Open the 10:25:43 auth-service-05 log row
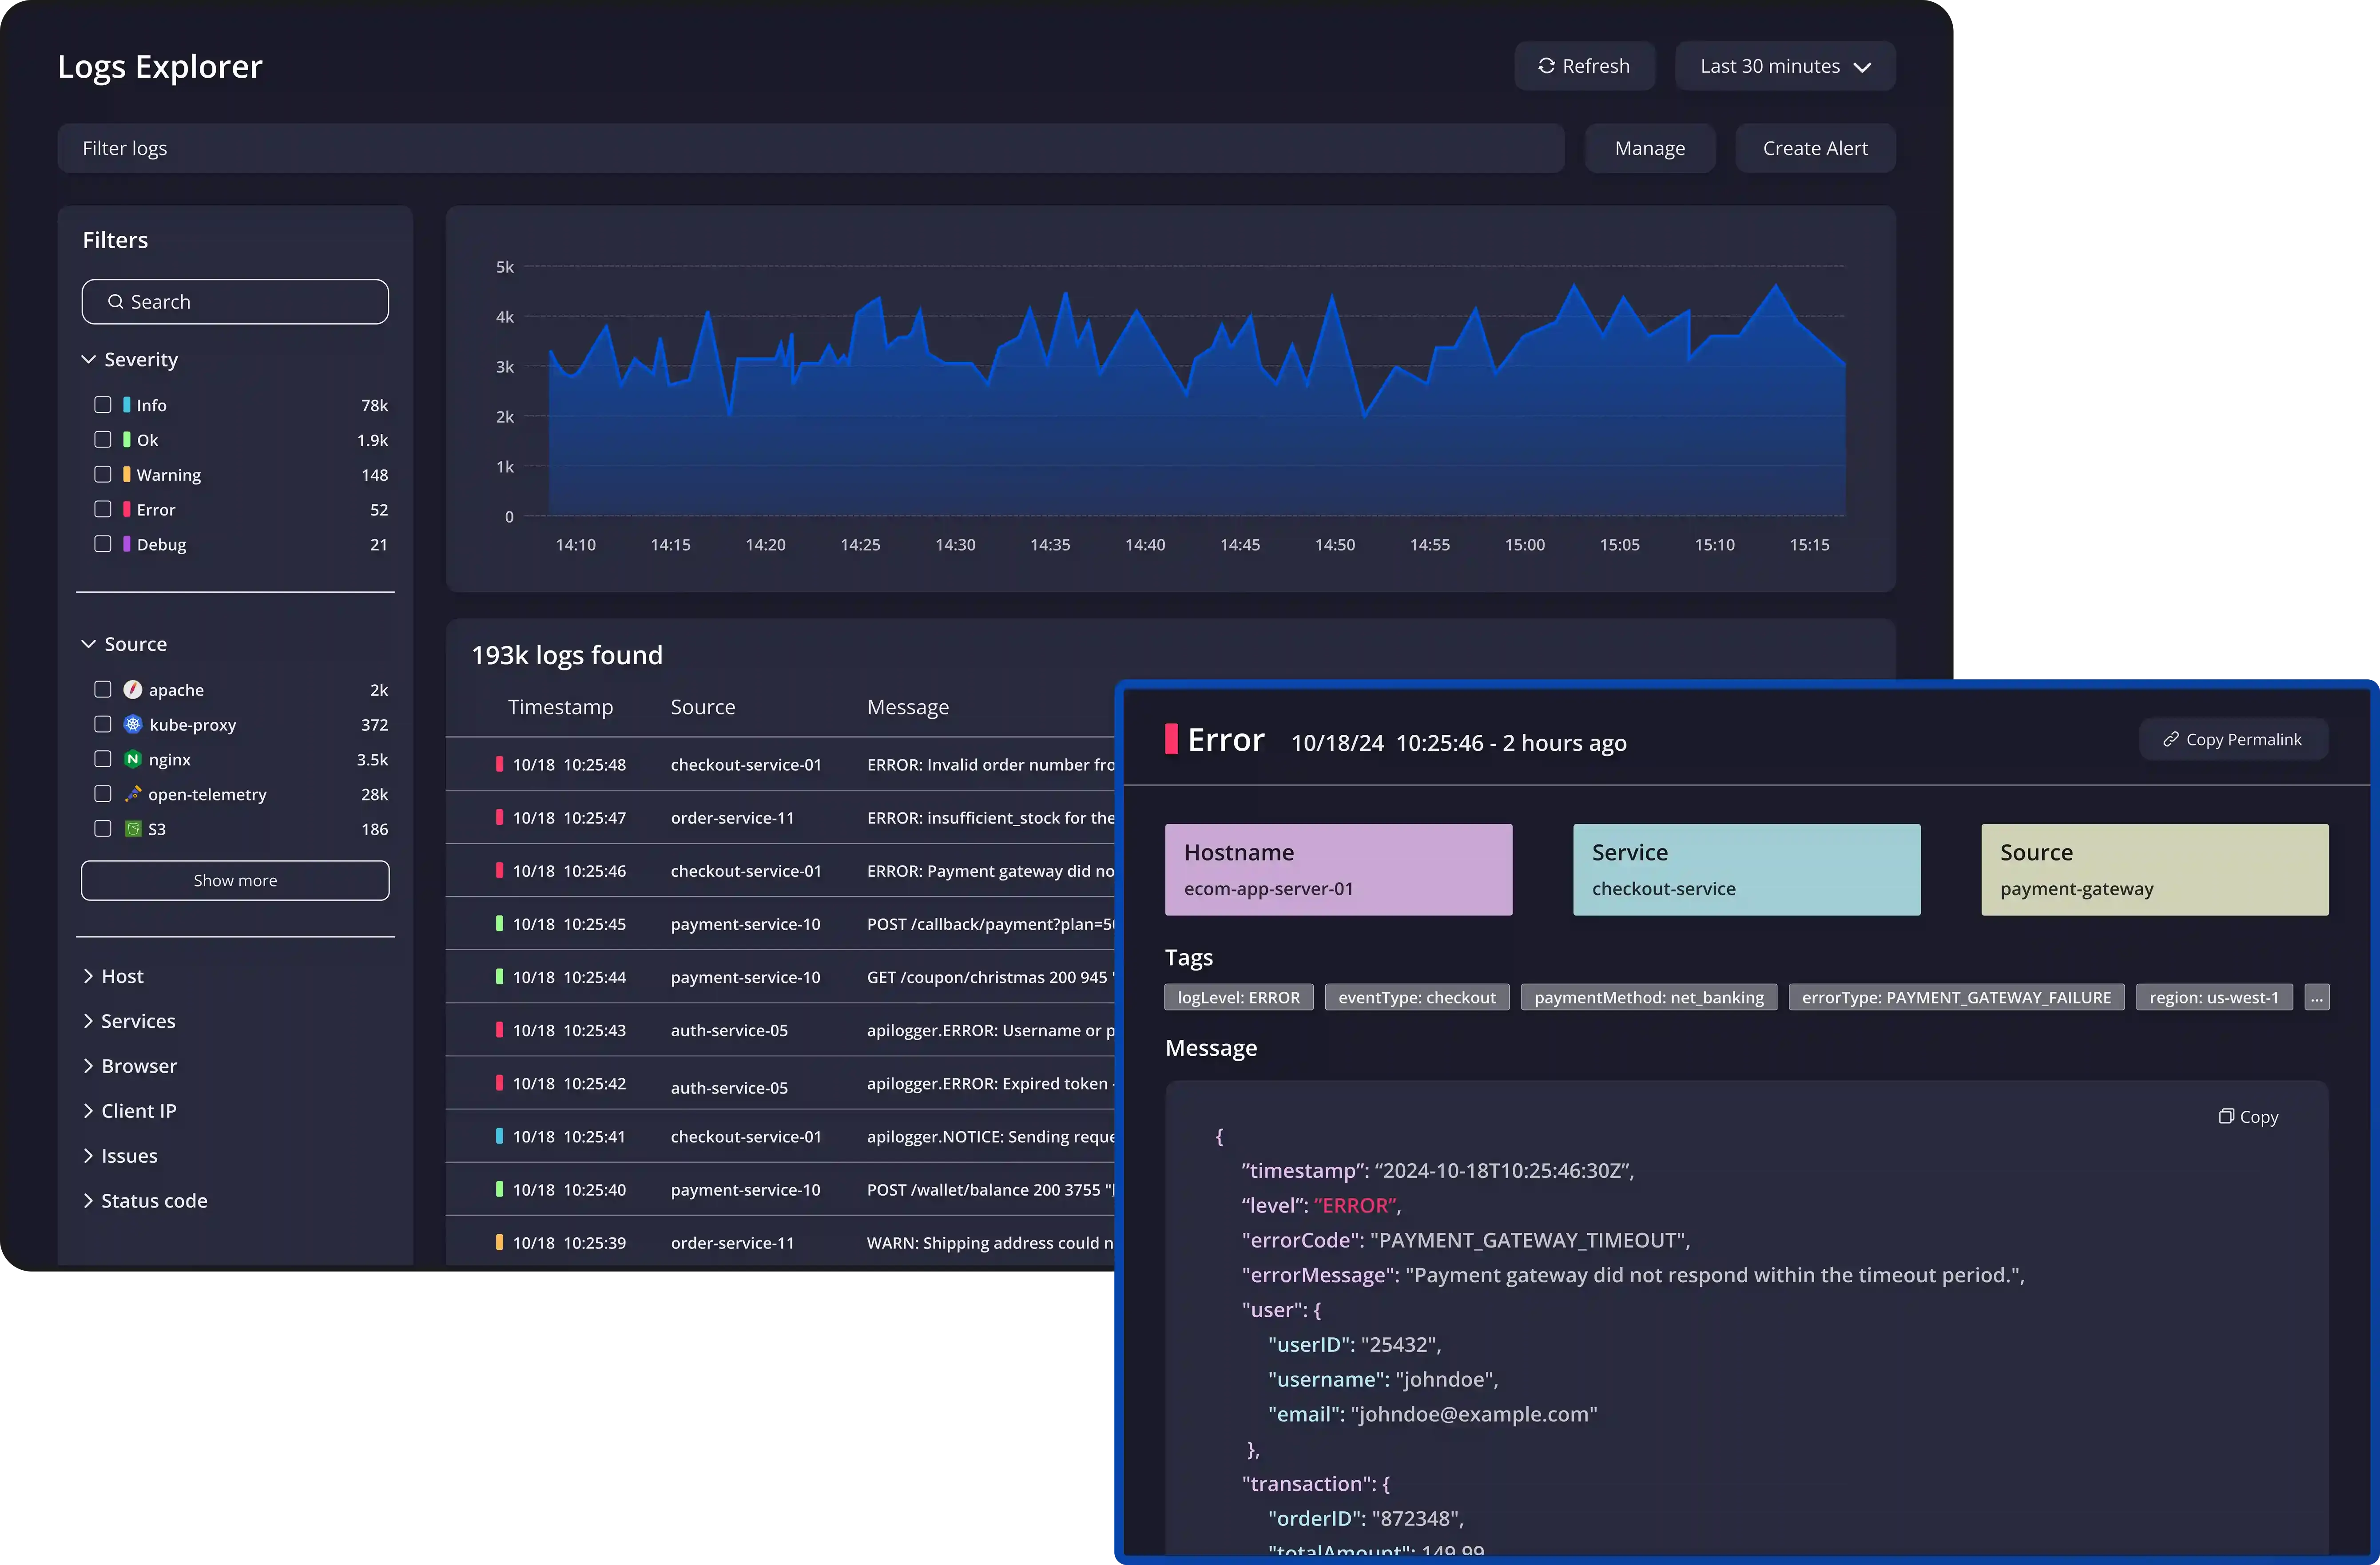The width and height of the screenshot is (2380, 1565). pos(780,1030)
